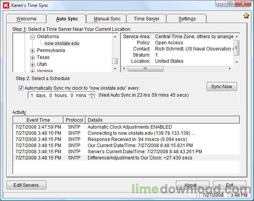
Task: Minimize the Karen's Time Sync window
Action: coord(221,4)
